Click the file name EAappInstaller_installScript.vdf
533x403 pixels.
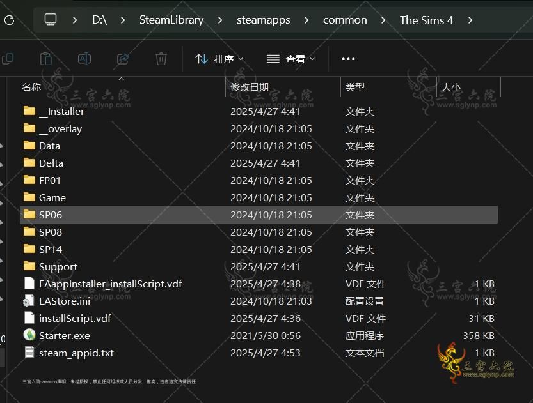[x=111, y=284]
